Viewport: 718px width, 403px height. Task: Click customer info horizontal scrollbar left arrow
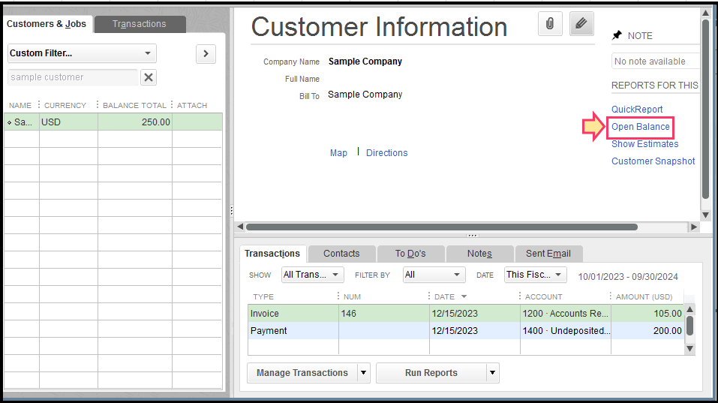240,227
